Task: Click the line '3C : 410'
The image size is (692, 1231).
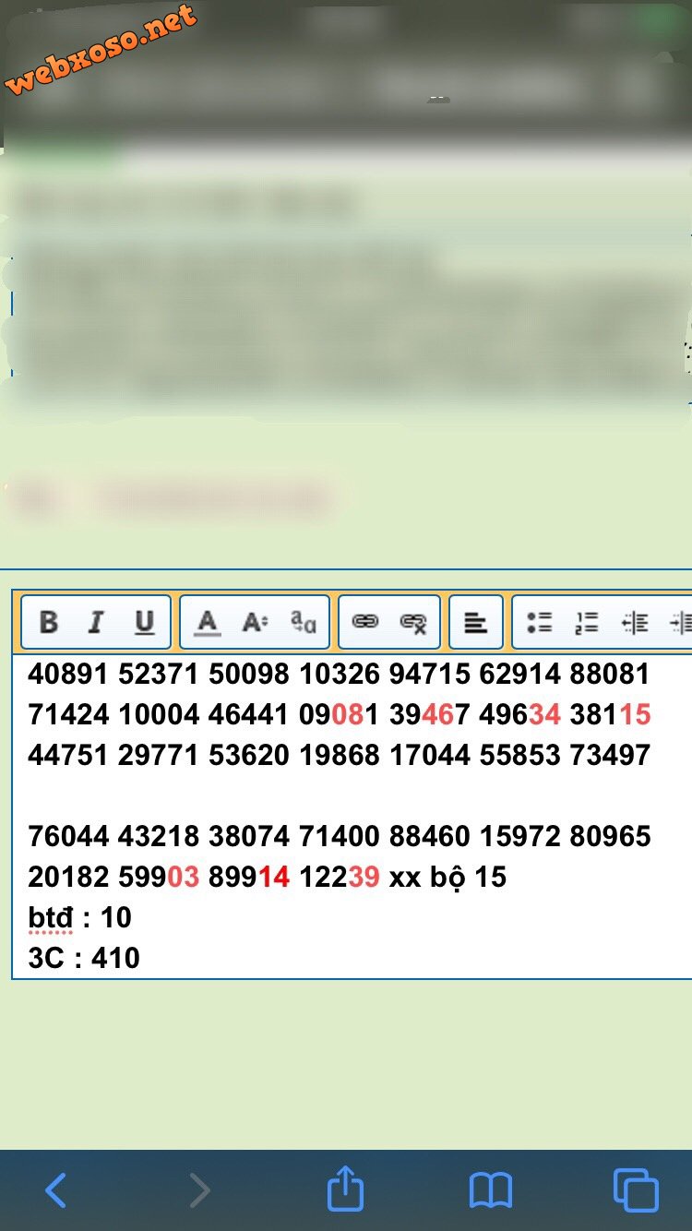Action: click(84, 958)
